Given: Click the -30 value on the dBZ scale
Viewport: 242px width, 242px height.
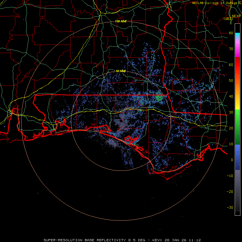Looking at the screenshot, I should [230, 207].
